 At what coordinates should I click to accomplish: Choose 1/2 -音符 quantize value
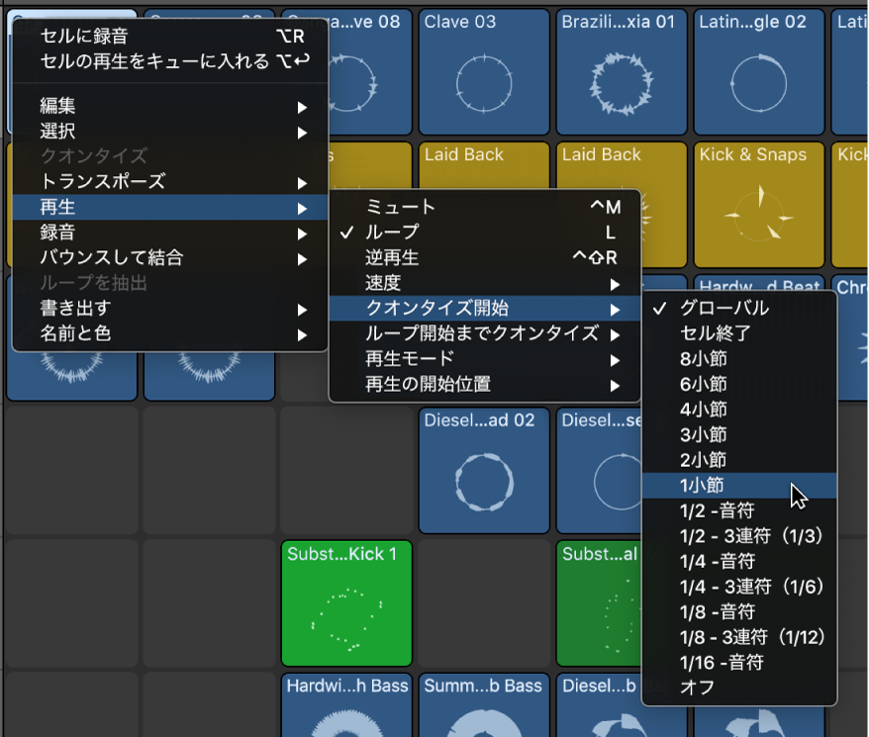(x=739, y=510)
